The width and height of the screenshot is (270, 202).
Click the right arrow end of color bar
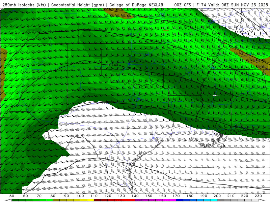click(x=262, y=200)
